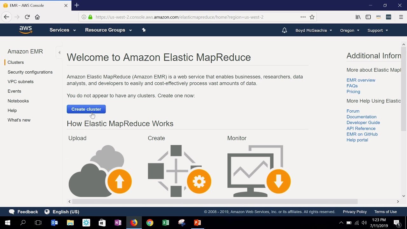Open the notifications bell icon
The height and width of the screenshot is (229, 407).
(x=284, y=30)
